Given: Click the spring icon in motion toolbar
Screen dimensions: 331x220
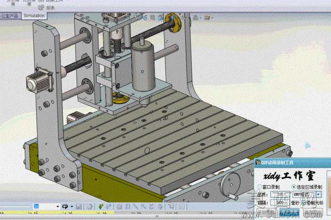Looking at the screenshot, I should [127, 206].
